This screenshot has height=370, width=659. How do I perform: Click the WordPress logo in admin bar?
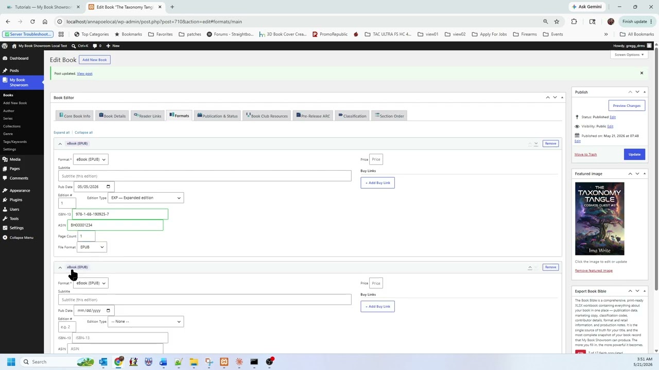tap(5, 46)
